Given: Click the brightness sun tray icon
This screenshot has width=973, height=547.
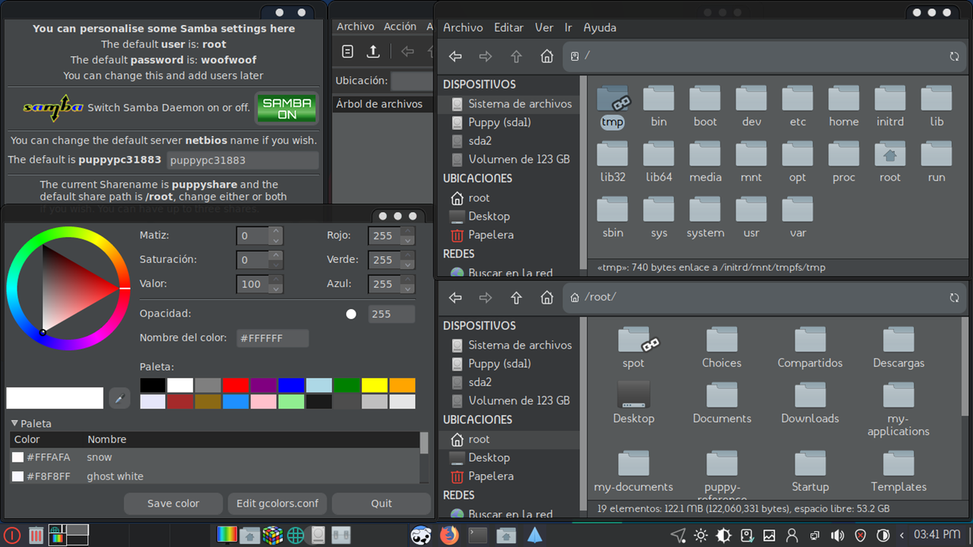Looking at the screenshot, I should tap(701, 536).
